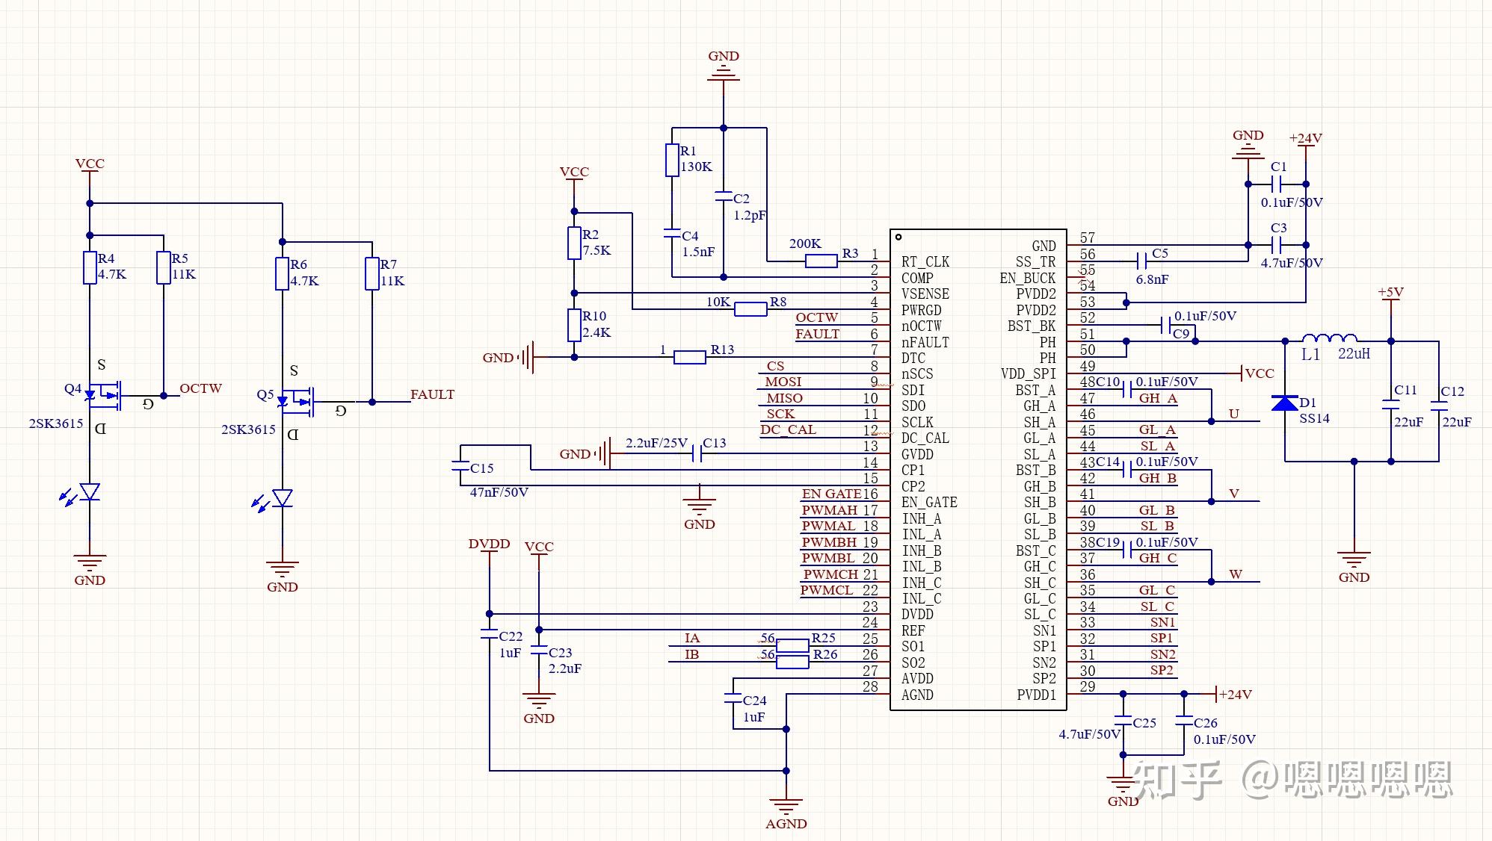Select the DVDD power port label
Viewport: 1492px width, 841px height.
pos(489,544)
